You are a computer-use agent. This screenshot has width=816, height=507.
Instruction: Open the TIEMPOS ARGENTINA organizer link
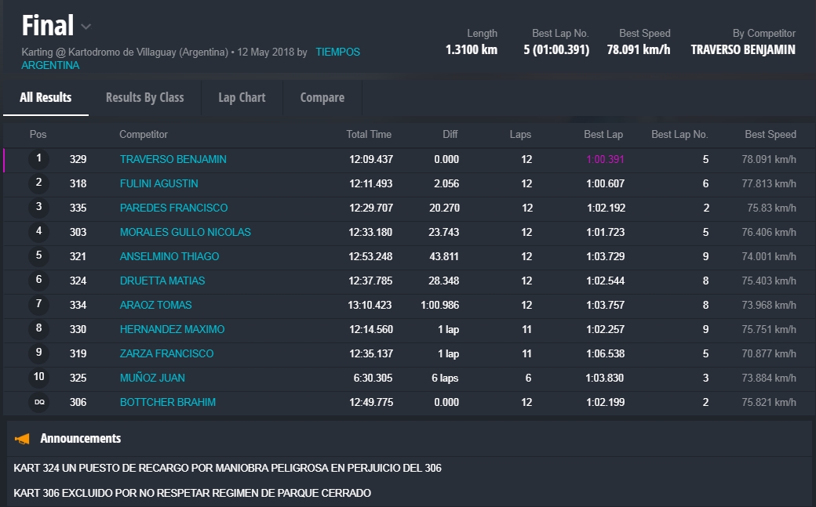tap(337, 53)
